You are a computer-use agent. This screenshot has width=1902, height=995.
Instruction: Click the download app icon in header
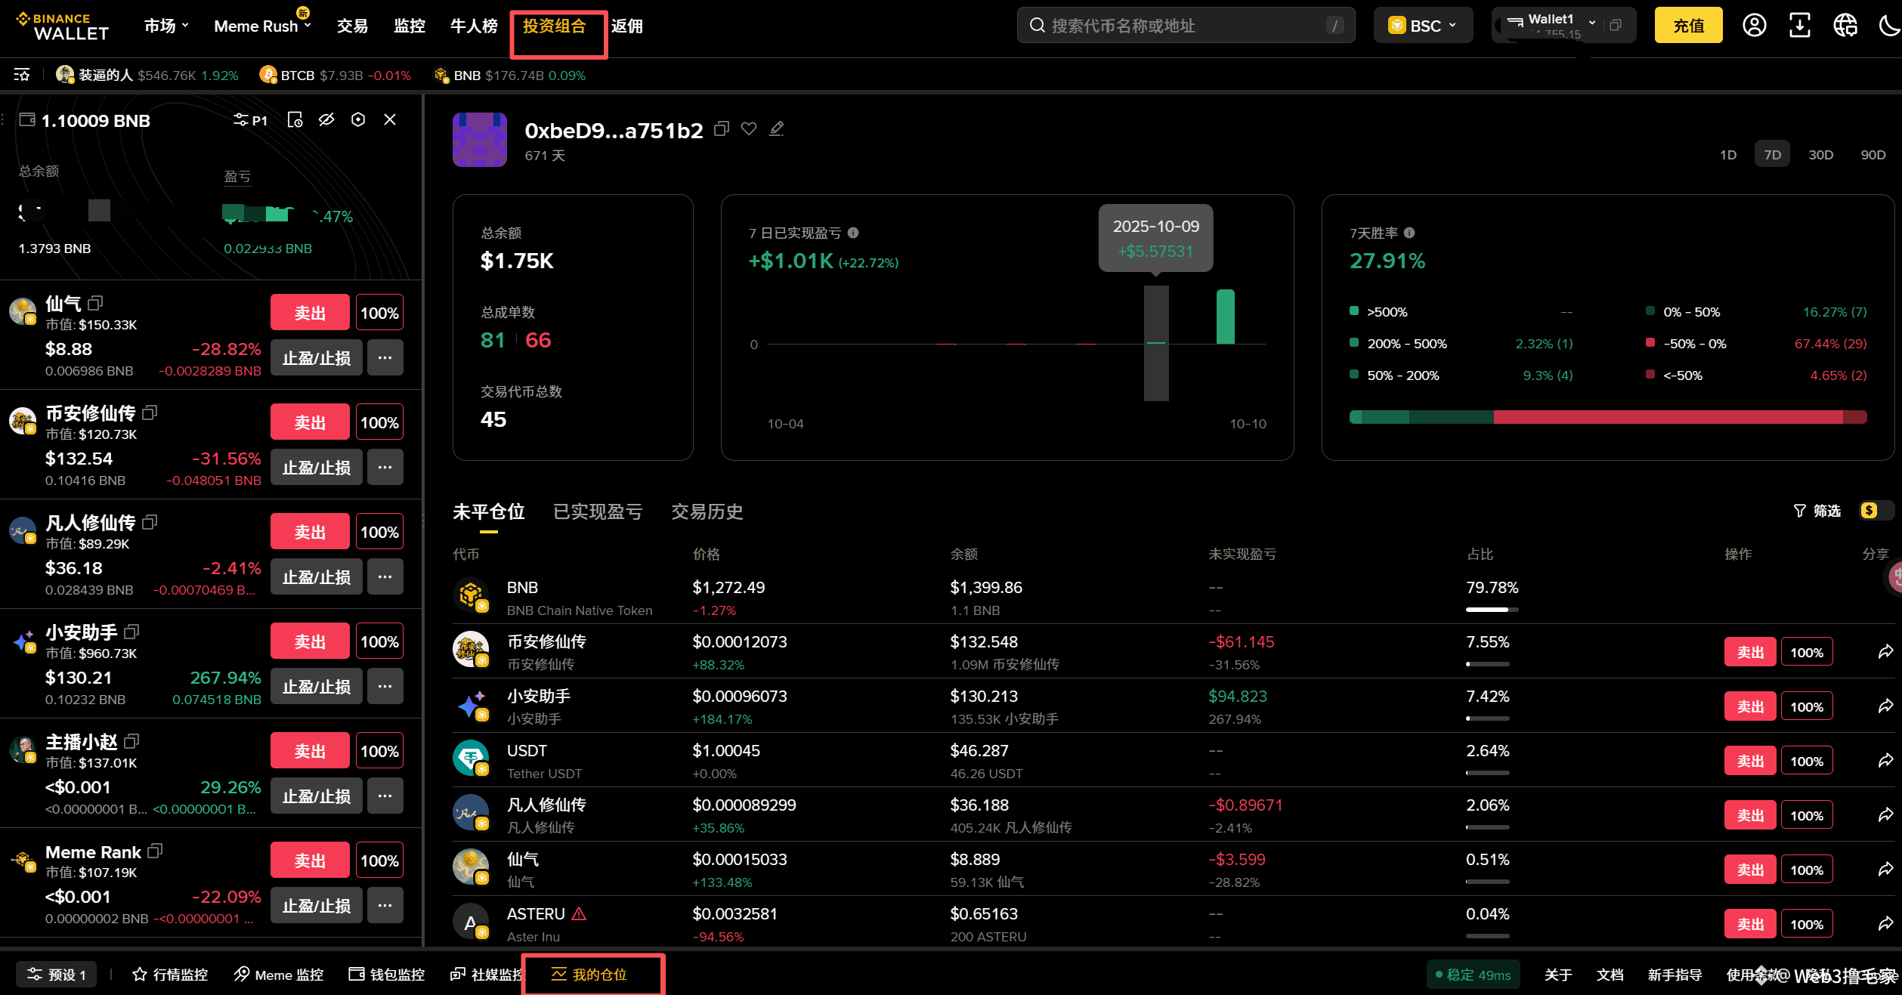click(x=1800, y=26)
